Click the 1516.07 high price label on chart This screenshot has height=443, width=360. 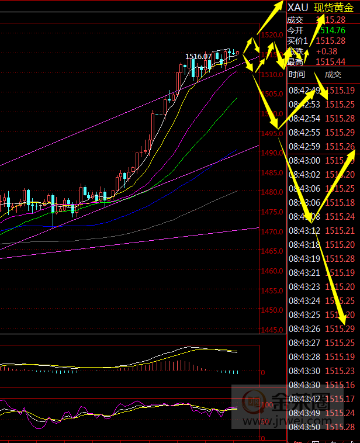(198, 56)
